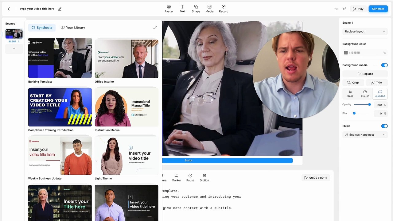Click the Blur slider handle

354,113
